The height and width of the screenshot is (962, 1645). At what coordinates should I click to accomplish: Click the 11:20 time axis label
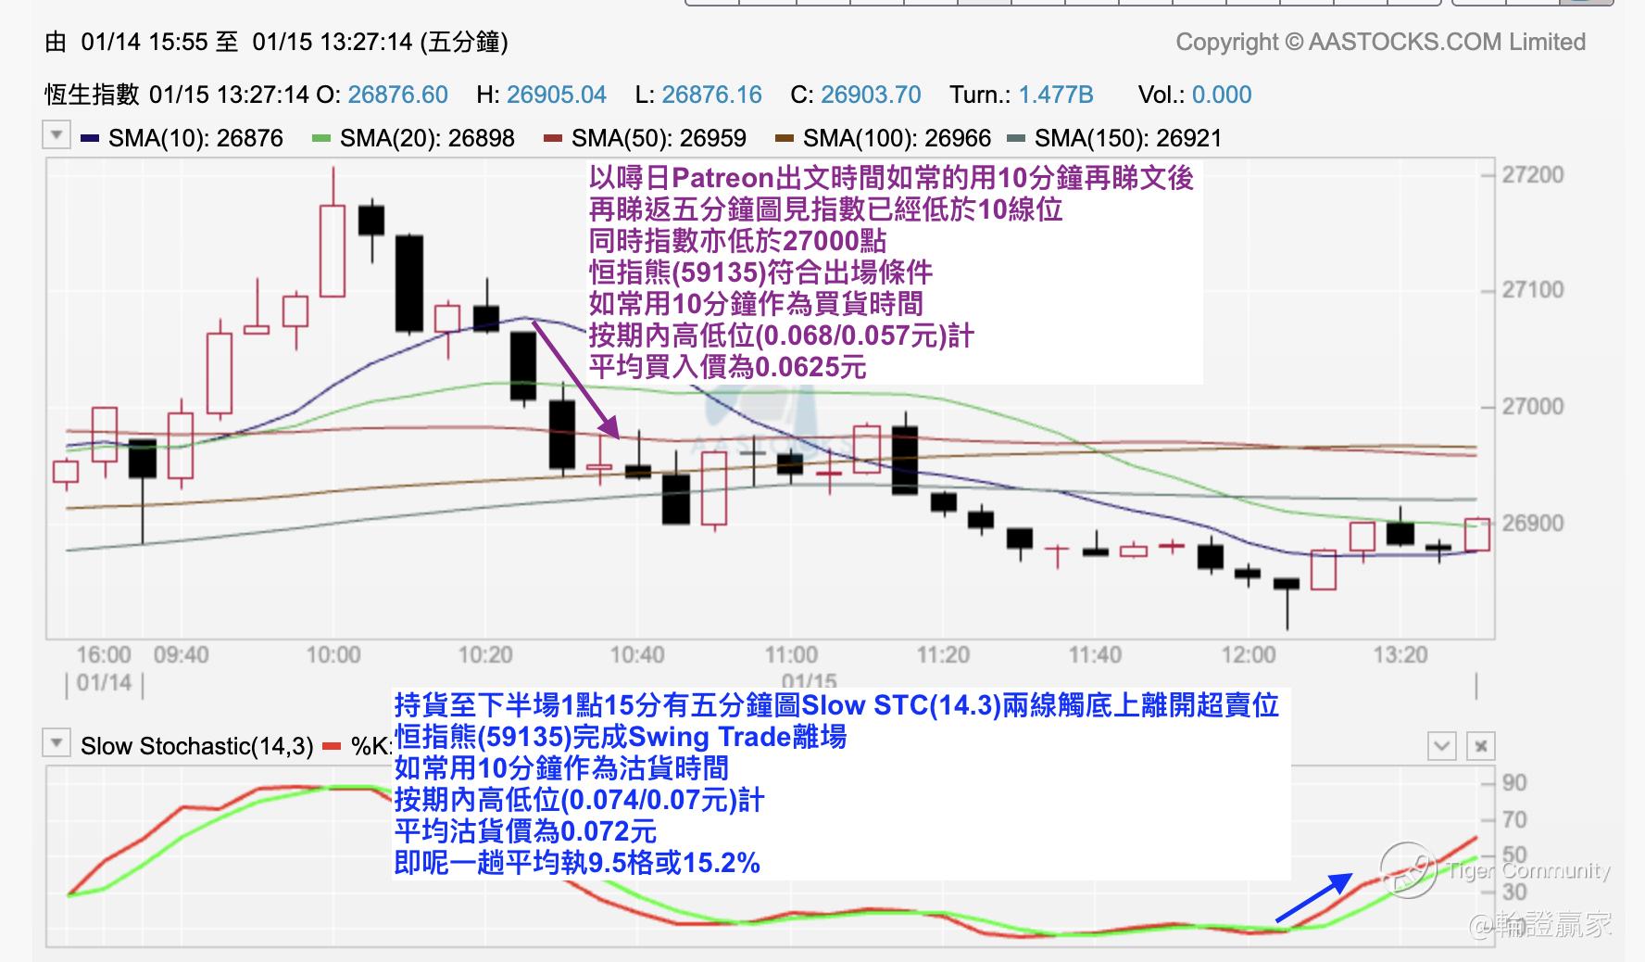point(943,655)
